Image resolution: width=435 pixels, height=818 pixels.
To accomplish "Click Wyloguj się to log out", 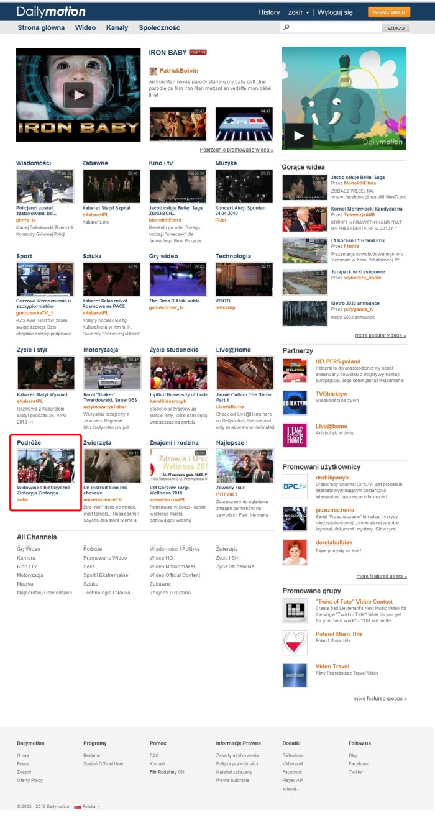I will [335, 12].
